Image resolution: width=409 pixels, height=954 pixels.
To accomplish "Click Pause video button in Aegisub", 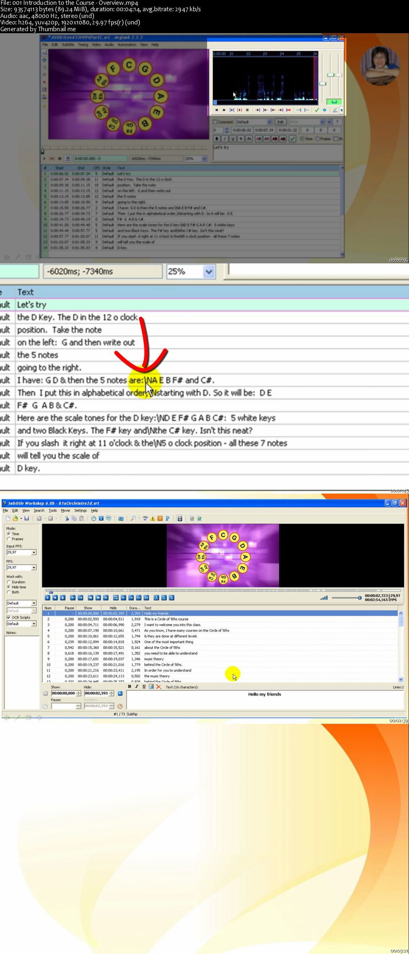I will [60, 159].
